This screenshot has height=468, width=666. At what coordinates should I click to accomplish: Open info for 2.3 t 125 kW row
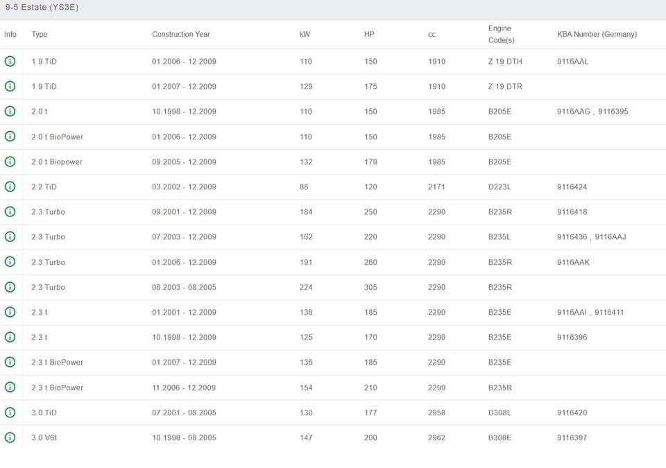(10, 337)
